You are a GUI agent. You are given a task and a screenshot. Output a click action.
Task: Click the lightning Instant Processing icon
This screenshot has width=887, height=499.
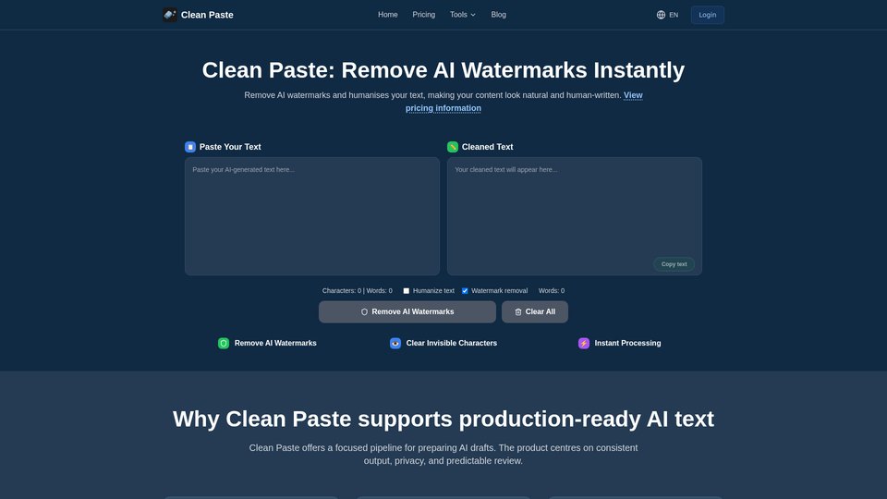[x=584, y=344]
